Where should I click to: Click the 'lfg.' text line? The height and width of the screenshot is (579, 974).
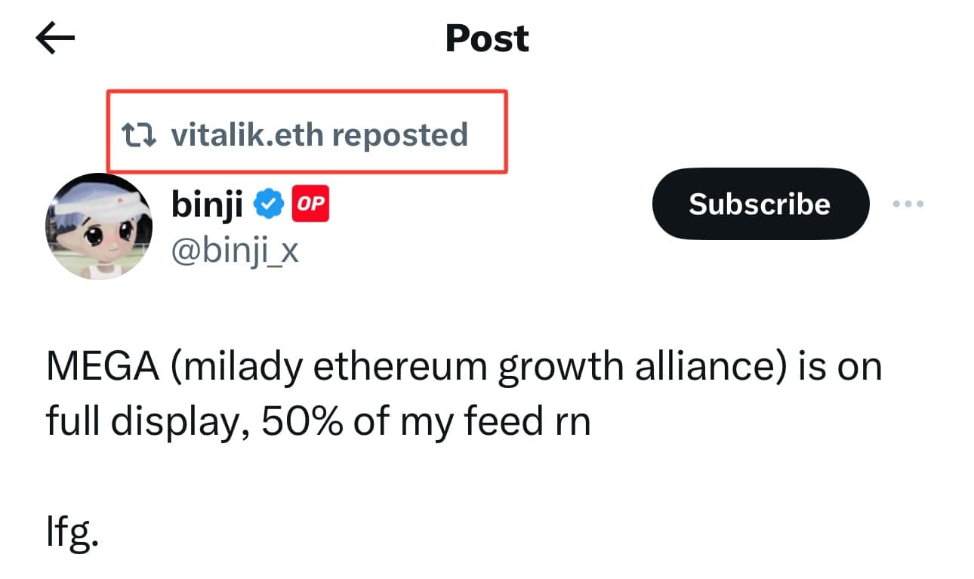pyautogui.click(x=72, y=533)
